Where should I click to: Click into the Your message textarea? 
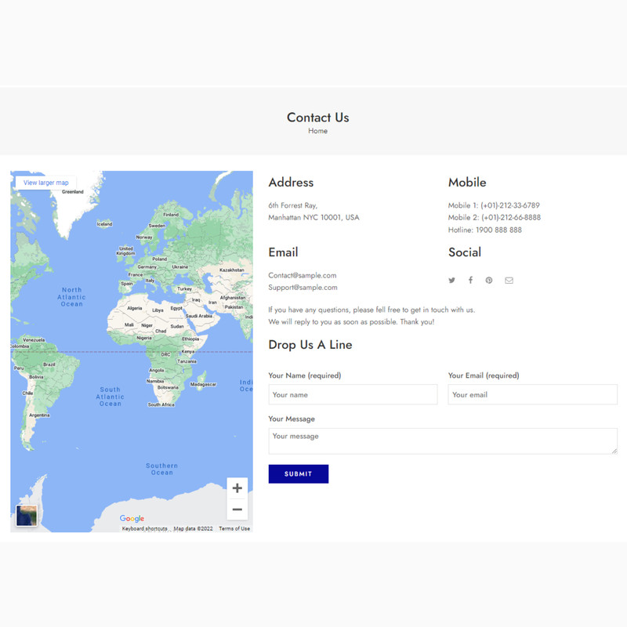click(443, 441)
